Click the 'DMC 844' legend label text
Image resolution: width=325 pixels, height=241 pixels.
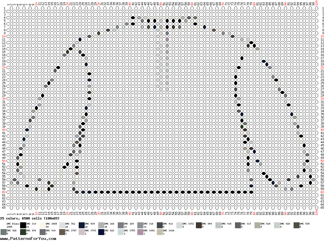click(207, 224)
